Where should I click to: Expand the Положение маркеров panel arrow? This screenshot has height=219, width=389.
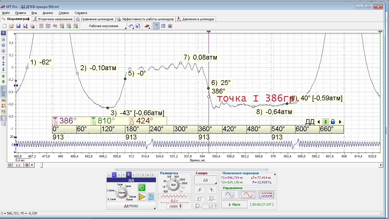tap(275, 174)
